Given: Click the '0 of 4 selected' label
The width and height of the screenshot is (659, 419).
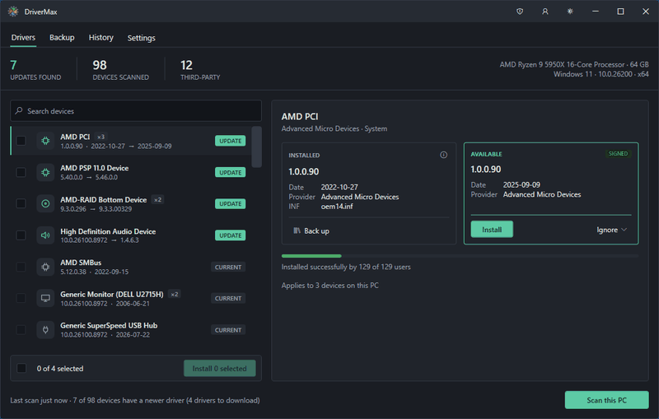Looking at the screenshot, I should pyautogui.click(x=60, y=368).
